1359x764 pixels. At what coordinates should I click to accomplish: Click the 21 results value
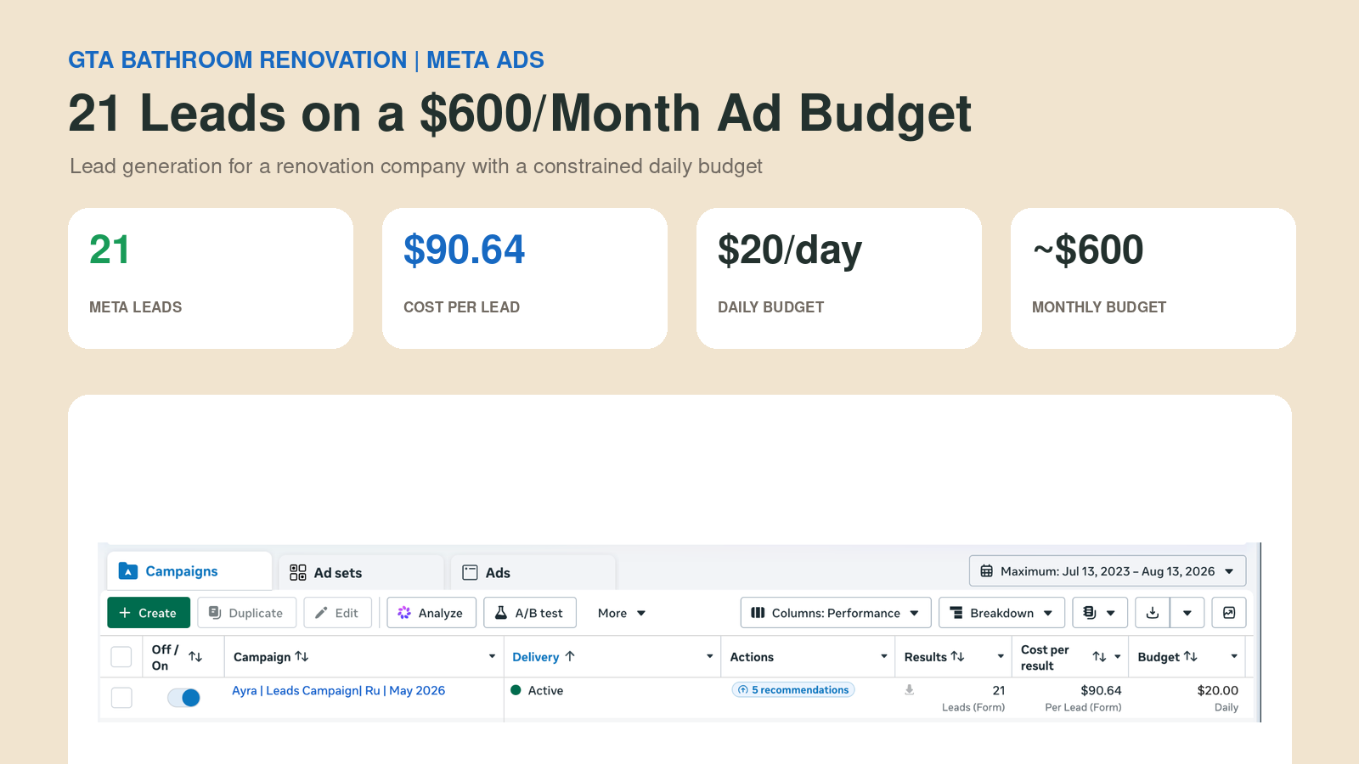tap(999, 691)
